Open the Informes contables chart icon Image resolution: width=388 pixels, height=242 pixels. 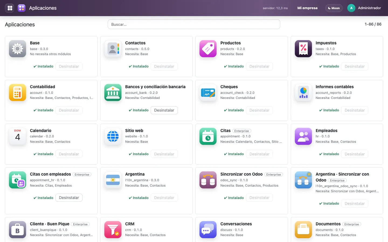point(303,92)
